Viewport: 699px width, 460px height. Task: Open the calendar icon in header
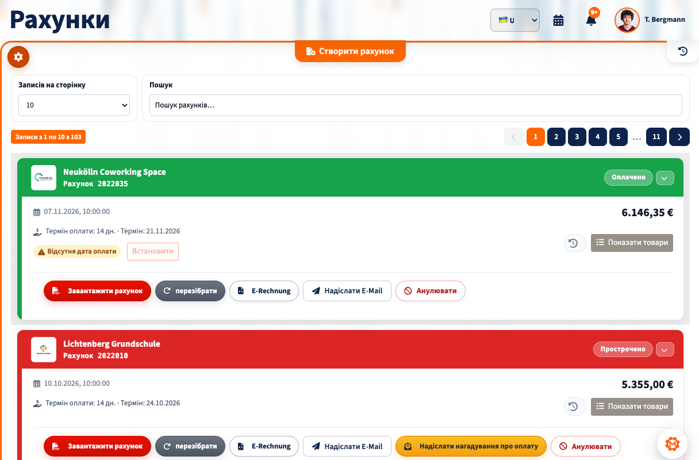point(558,20)
